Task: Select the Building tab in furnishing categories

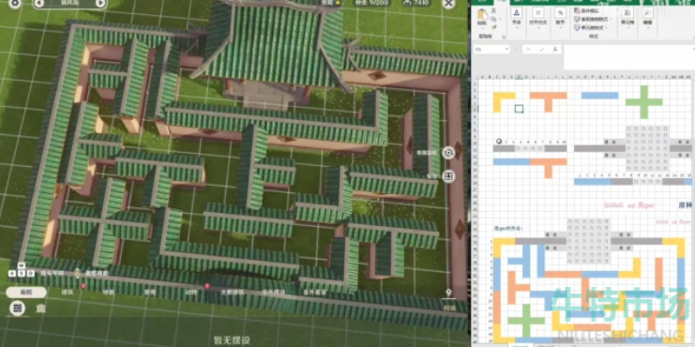Action: 68,293
